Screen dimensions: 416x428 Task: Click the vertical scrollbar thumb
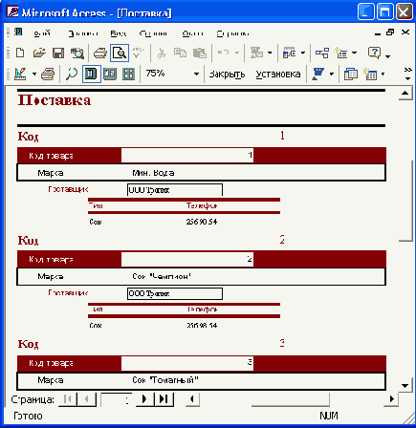405,170
